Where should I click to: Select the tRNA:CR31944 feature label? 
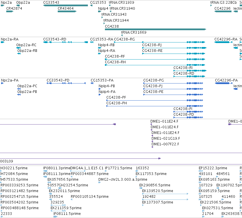(x=116, y=21)
